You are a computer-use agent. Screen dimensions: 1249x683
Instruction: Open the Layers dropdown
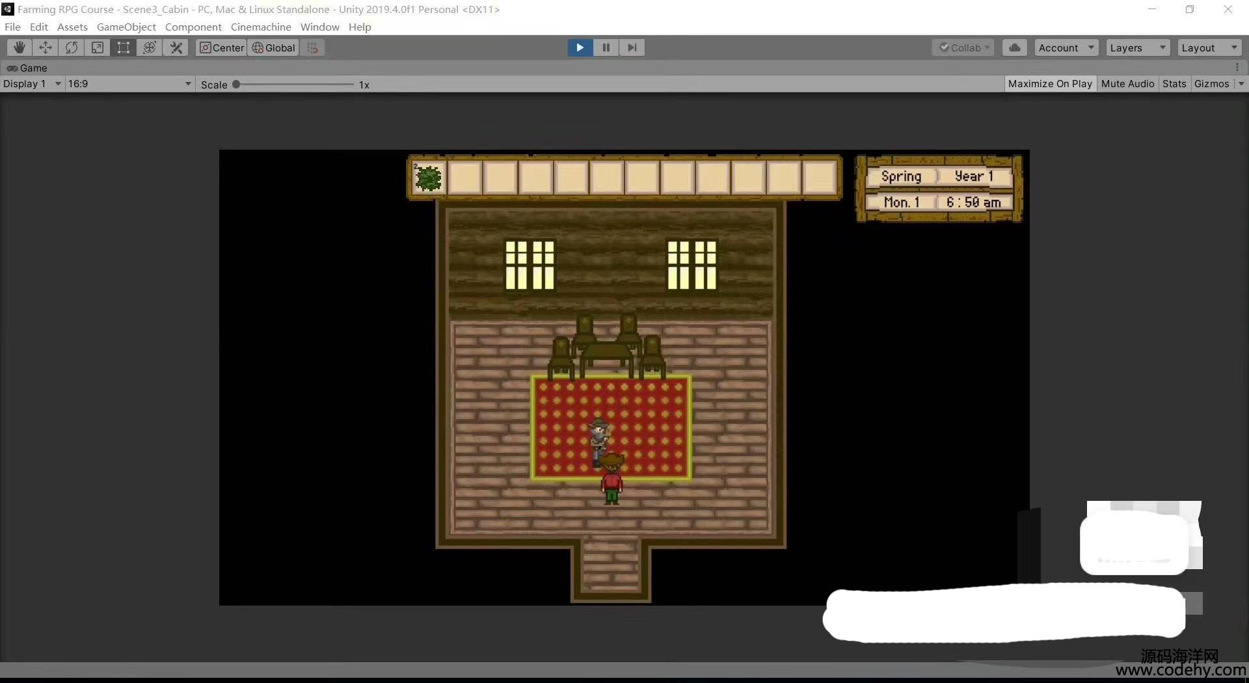click(1138, 47)
